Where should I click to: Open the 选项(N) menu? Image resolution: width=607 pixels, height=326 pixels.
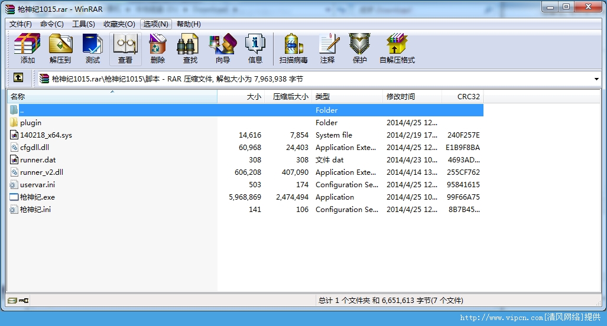tap(155, 24)
